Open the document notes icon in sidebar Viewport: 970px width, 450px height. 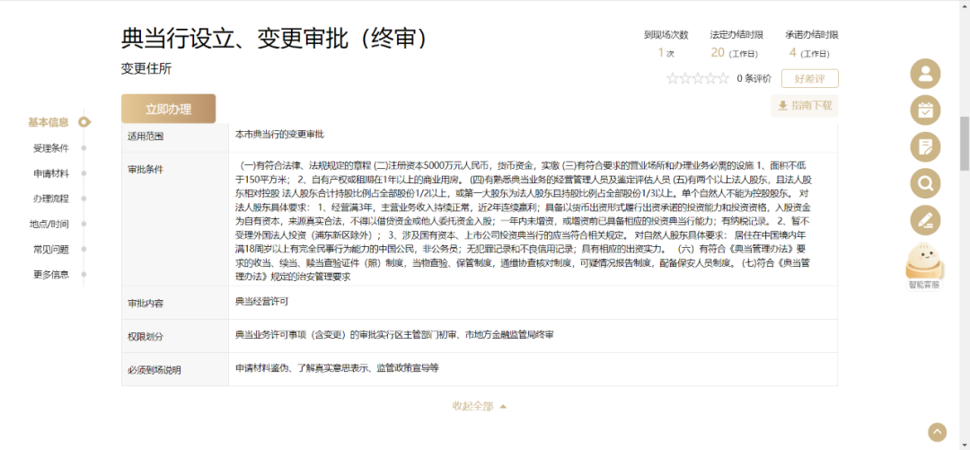pyautogui.click(x=925, y=147)
